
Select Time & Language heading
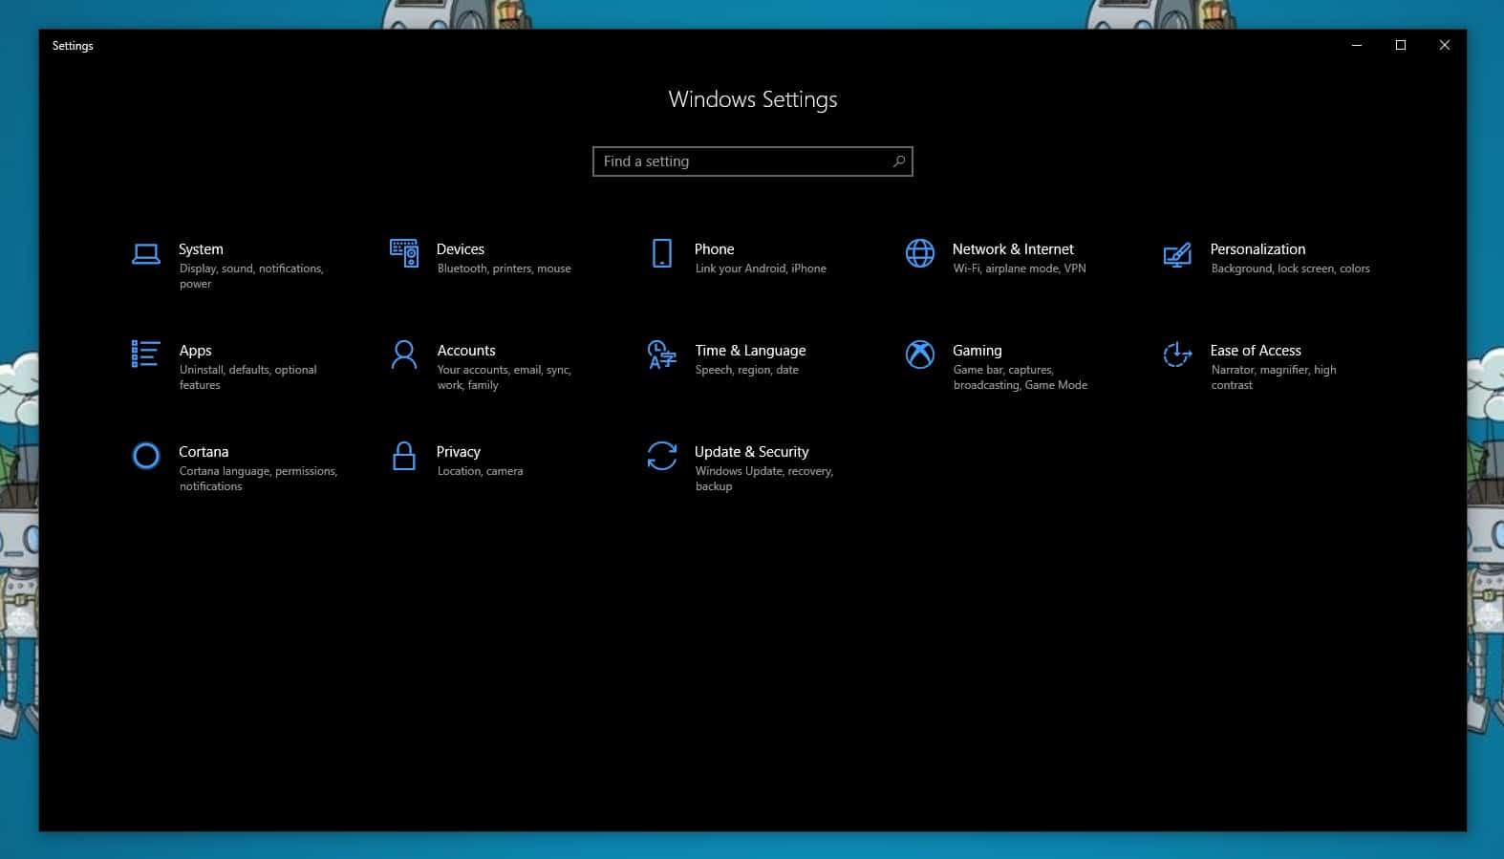(x=750, y=351)
